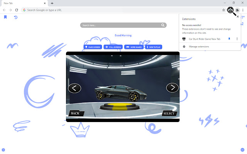Viewport: 247px width, 154px height.
Task: Bookmark this page with the star icon
Action: [224, 10]
